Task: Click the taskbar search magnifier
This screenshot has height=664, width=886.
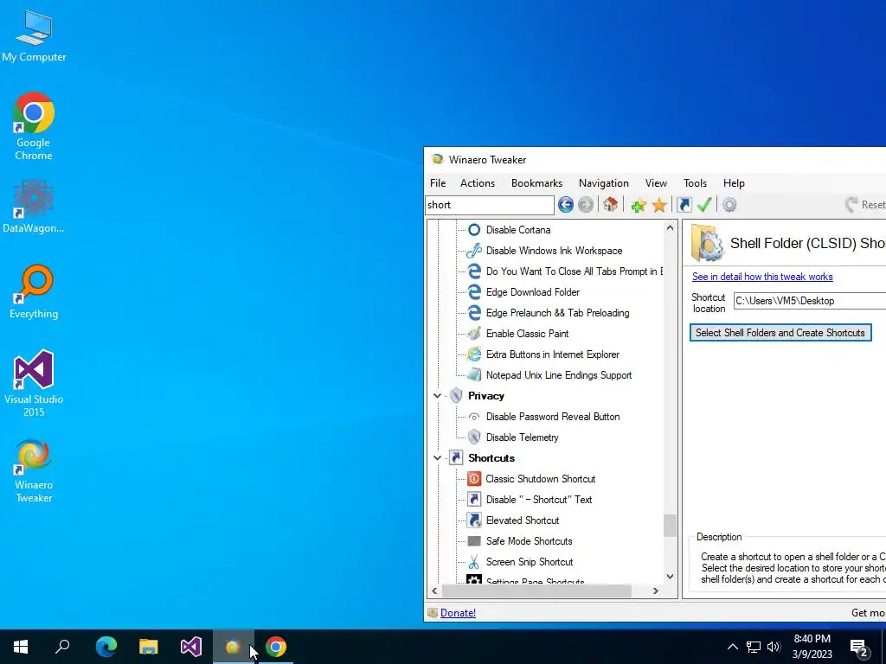Action: [x=62, y=647]
